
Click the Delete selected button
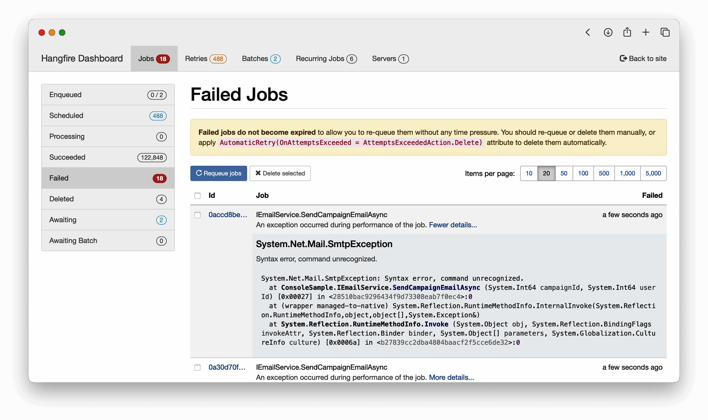280,173
